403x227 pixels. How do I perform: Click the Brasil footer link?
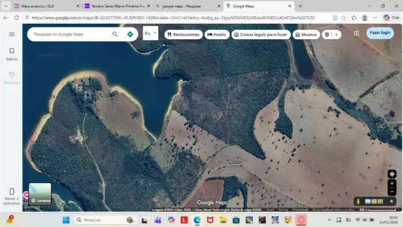pyautogui.click(x=270, y=210)
